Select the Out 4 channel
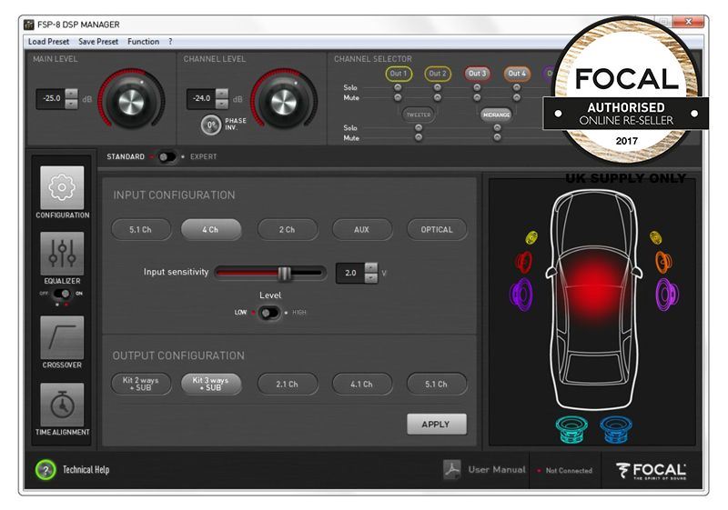Viewport: 728px width, 510px height. pyautogui.click(x=516, y=74)
